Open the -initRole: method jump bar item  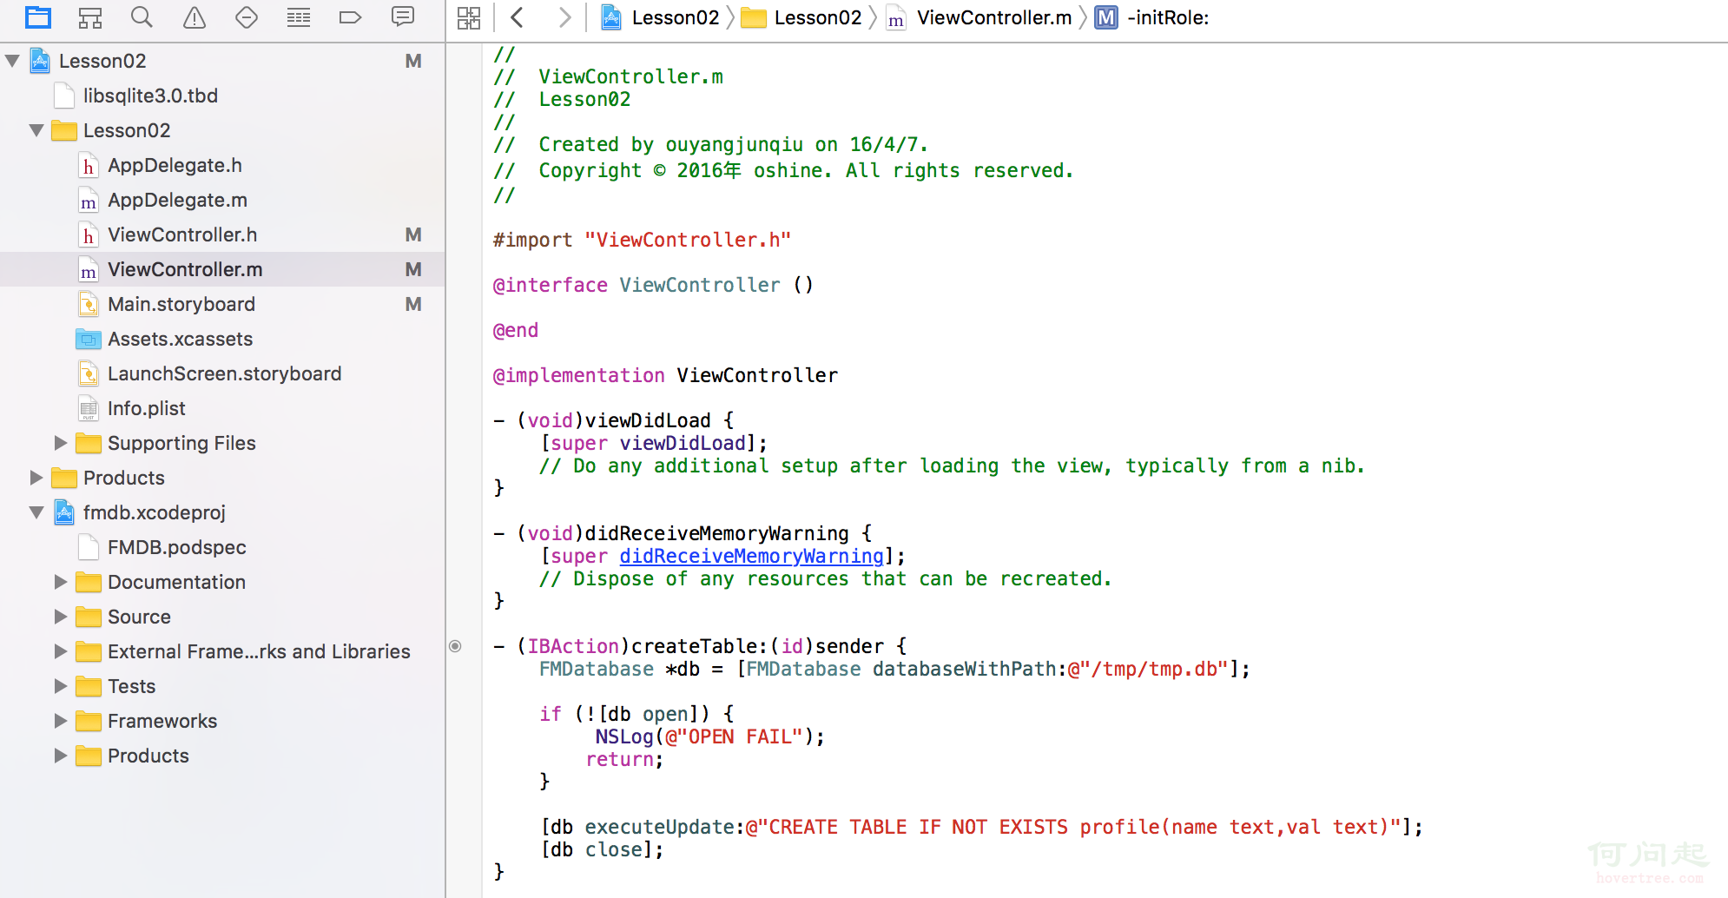[1167, 17]
